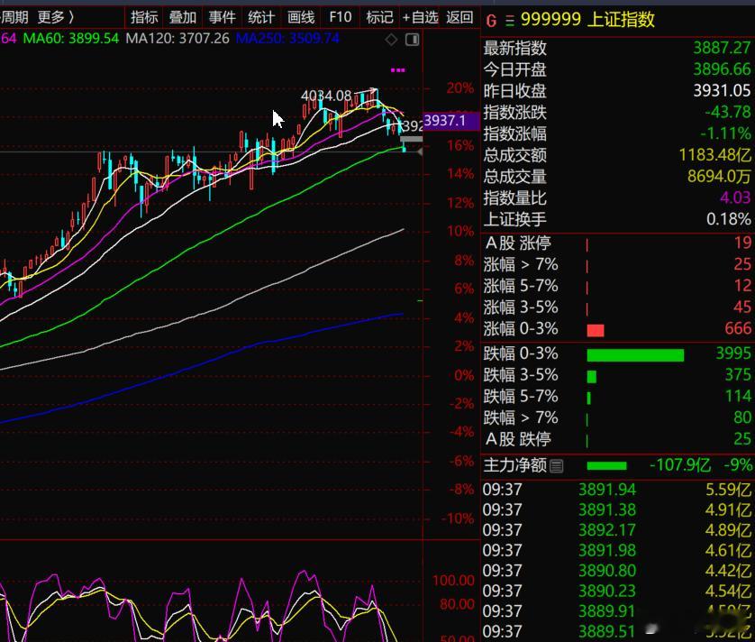Open the 事件 events menu
Screen dimensions: 755x642
point(222,17)
